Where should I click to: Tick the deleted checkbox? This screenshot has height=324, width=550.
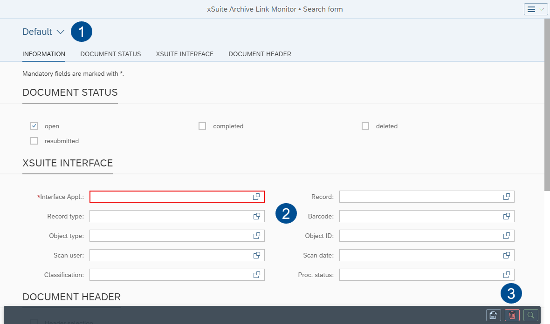click(x=365, y=126)
